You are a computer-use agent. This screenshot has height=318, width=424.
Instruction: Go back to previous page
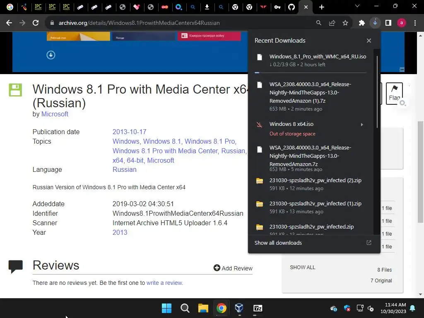tap(9, 23)
